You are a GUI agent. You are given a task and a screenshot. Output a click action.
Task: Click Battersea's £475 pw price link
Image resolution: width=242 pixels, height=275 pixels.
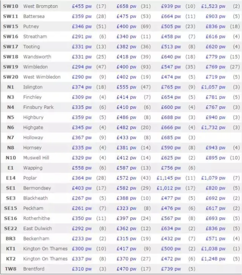[x=127, y=17]
